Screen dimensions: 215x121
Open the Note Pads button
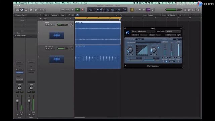click(x=189, y=10)
